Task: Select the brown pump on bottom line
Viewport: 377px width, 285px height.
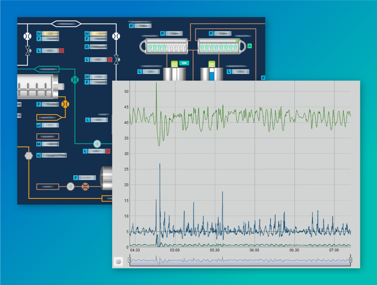Action: tap(71, 186)
